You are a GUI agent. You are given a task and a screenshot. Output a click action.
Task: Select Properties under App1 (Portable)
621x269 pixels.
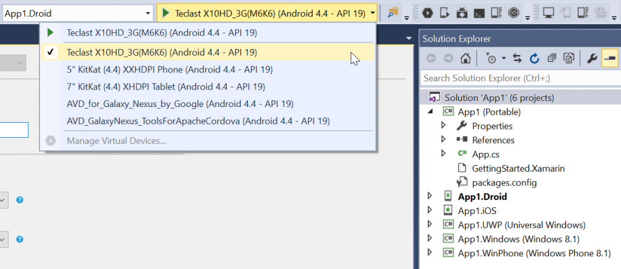492,126
